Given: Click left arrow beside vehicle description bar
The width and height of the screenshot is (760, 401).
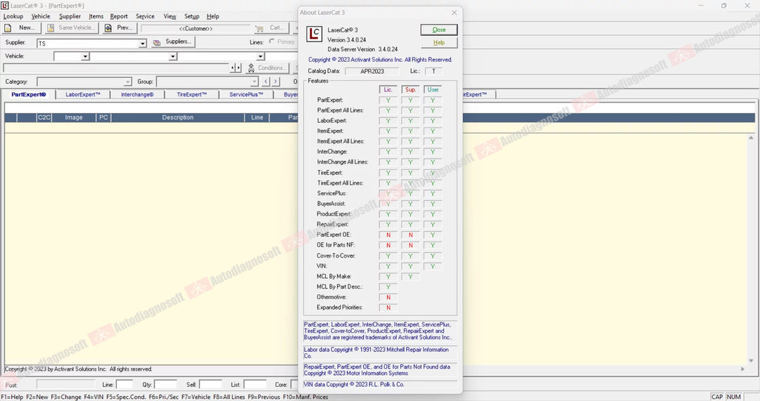Looking at the screenshot, I should pyautogui.click(x=233, y=68).
